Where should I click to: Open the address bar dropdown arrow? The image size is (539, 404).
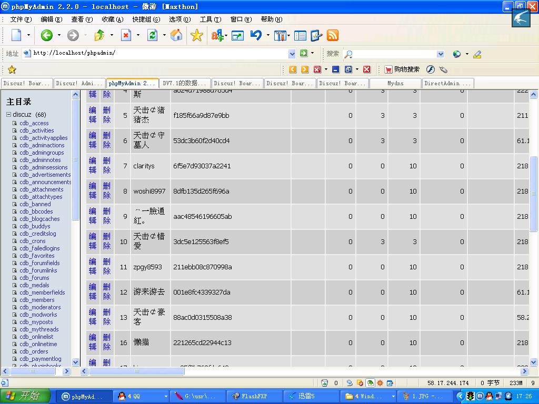(x=292, y=54)
